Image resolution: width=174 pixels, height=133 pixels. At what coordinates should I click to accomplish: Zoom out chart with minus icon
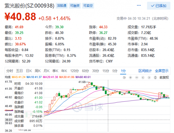tap(137, 77)
